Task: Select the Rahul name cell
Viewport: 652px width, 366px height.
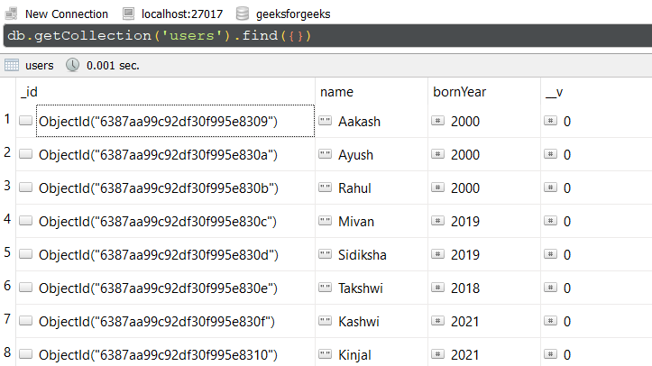Action: (372, 188)
